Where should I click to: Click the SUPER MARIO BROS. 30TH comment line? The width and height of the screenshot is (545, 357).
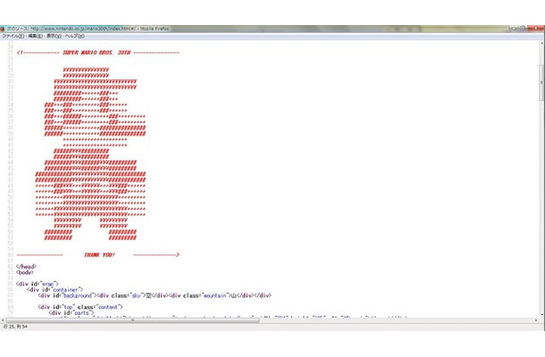pyautogui.click(x=98, y=53)
